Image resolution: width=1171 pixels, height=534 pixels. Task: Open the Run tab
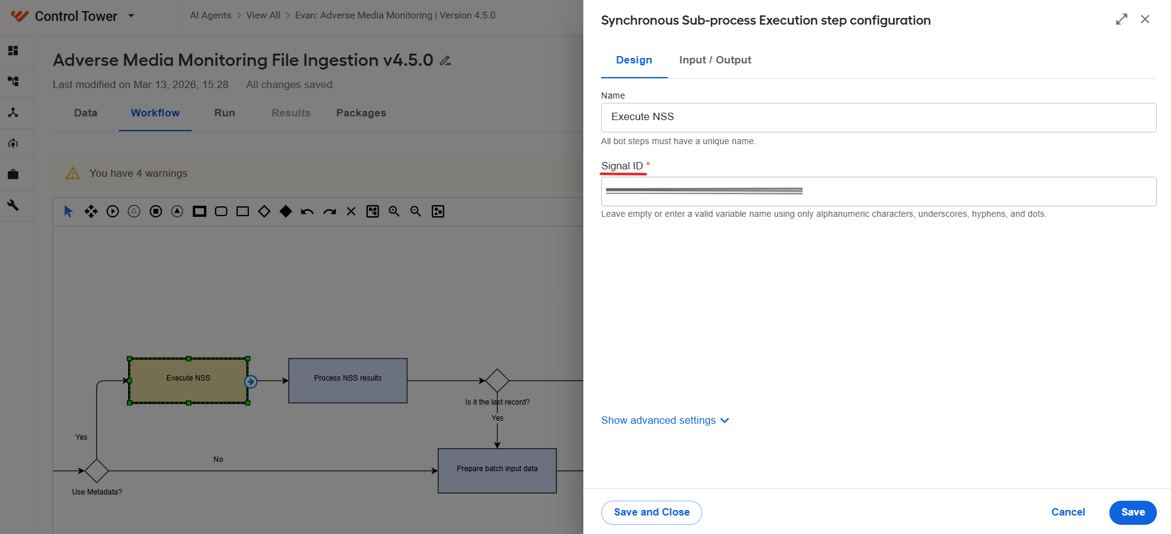pos(225,113)
